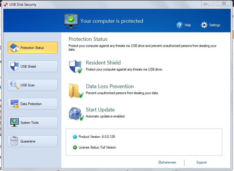The height and width of the screenshot is (171, 234).
Task: Click the 'Protection Status' page heading
Action: point(88,39)
